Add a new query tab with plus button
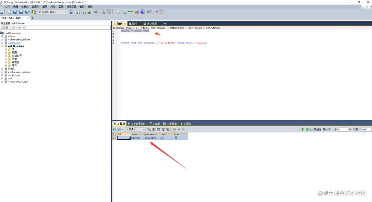Image resolution: width=372 pixels, height=202 pixels. 165,24
